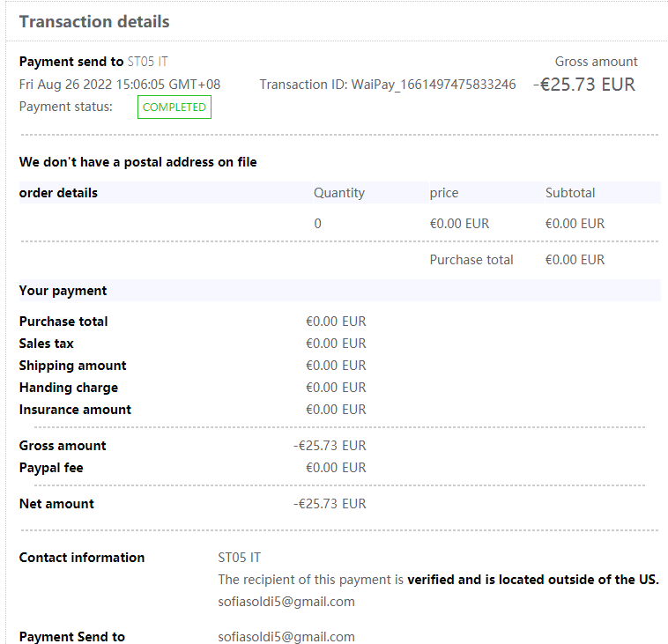Click the email next to Payment Send to
668x644 pixels.
[x=286, y=636]
